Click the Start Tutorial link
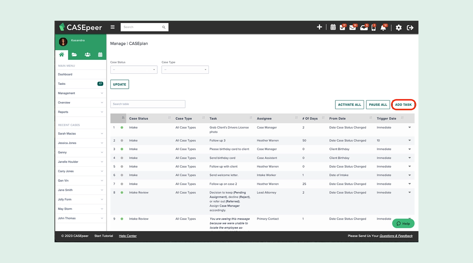The height and width of the screenshot is (263, 473). point(104,236)
